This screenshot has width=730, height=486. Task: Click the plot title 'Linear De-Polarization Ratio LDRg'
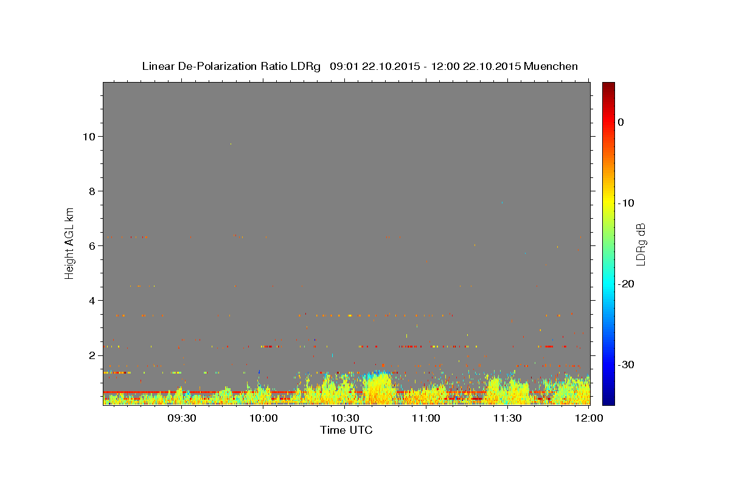[231, 66]
